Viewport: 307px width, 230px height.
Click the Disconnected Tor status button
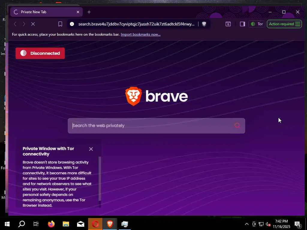tap(40, 53)
